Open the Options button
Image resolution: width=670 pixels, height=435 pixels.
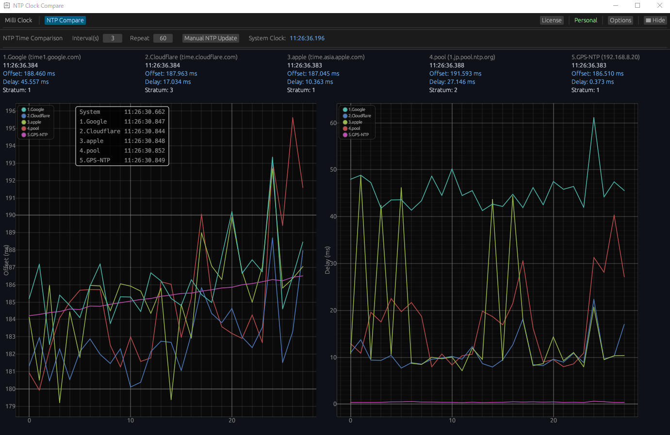[620, 20]
